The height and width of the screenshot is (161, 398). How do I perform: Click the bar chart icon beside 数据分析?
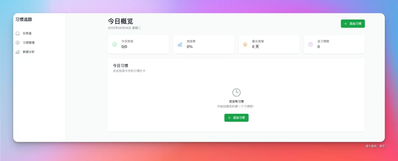18,52
